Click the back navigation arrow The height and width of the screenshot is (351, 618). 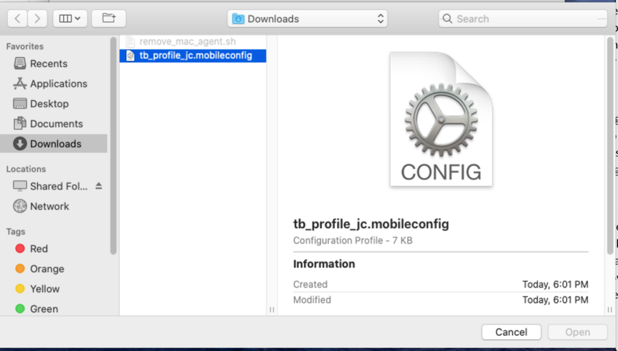pos(18,19)
